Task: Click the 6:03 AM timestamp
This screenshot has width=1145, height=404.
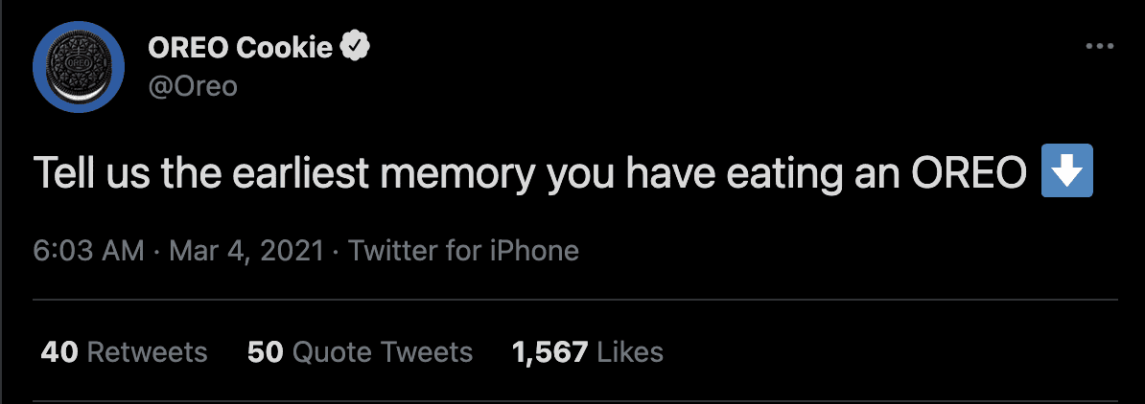Action: 89,251
